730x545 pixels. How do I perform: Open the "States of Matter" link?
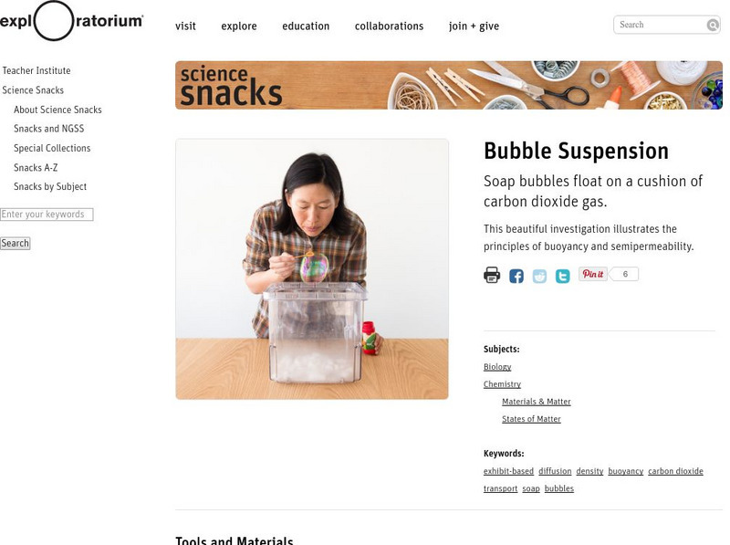[532, 418]
